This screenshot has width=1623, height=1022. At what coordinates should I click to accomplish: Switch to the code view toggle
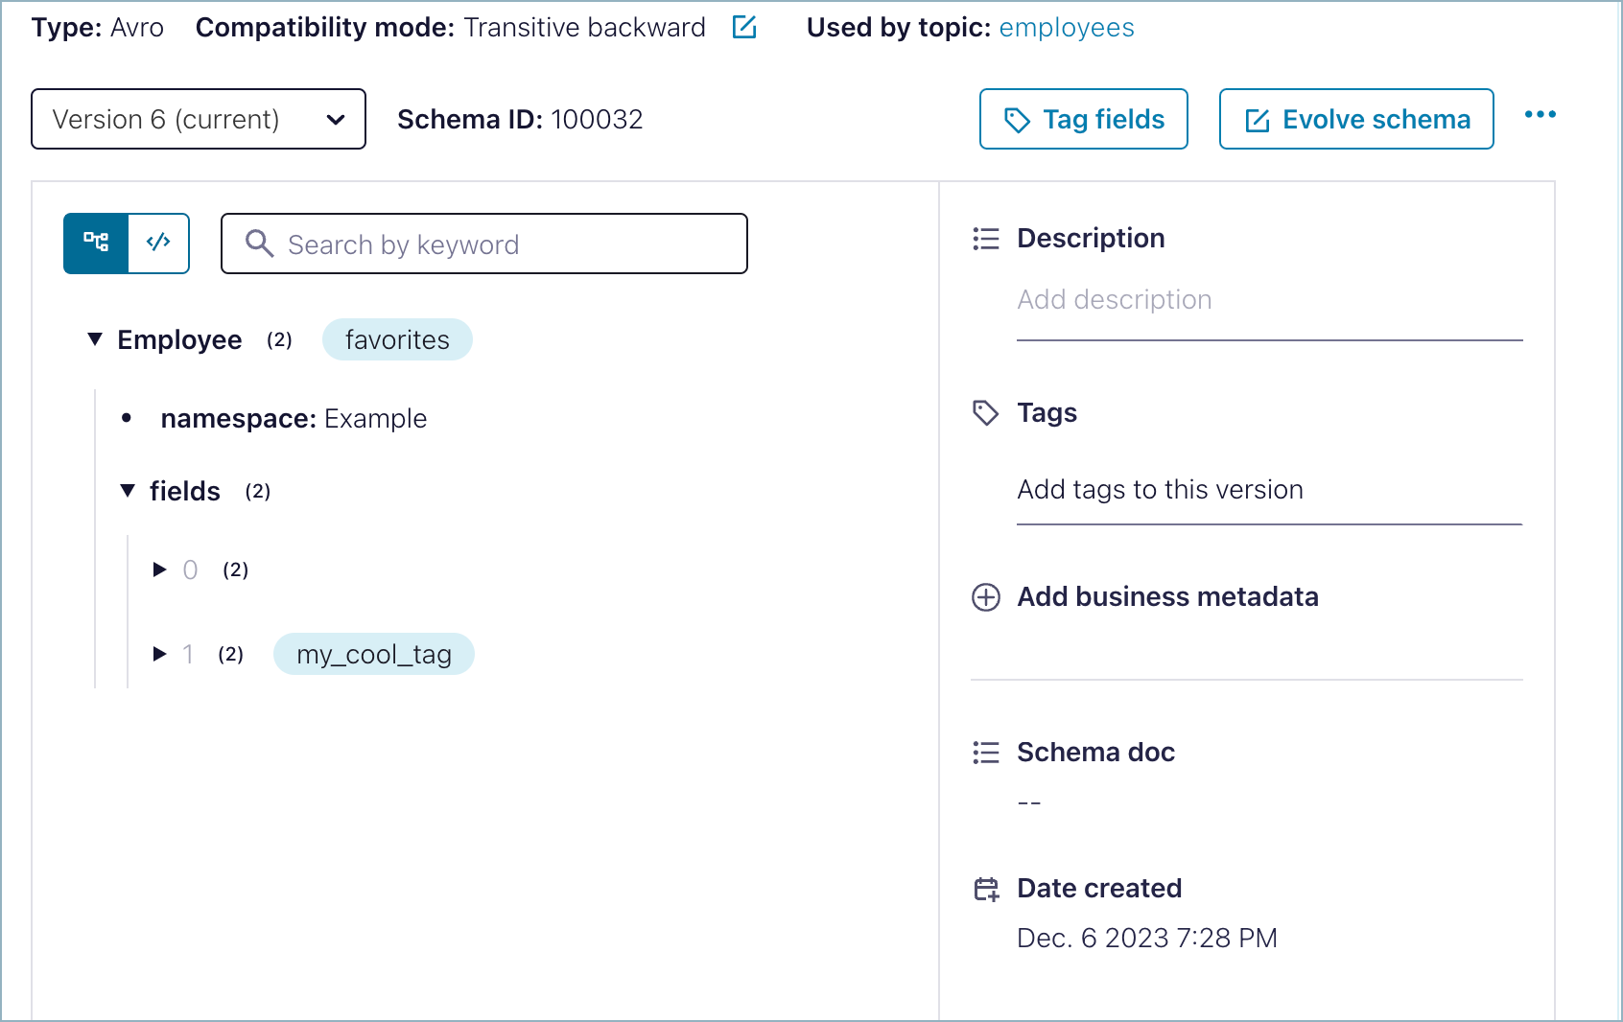coord(158,244)
